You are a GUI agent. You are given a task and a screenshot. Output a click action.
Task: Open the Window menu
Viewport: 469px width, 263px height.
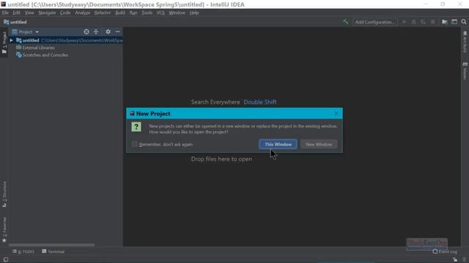click(x=177, y=13)
